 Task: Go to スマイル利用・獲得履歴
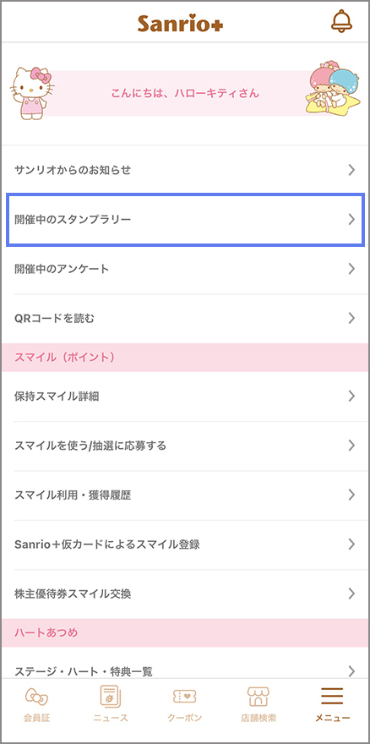tap(185, 495)
